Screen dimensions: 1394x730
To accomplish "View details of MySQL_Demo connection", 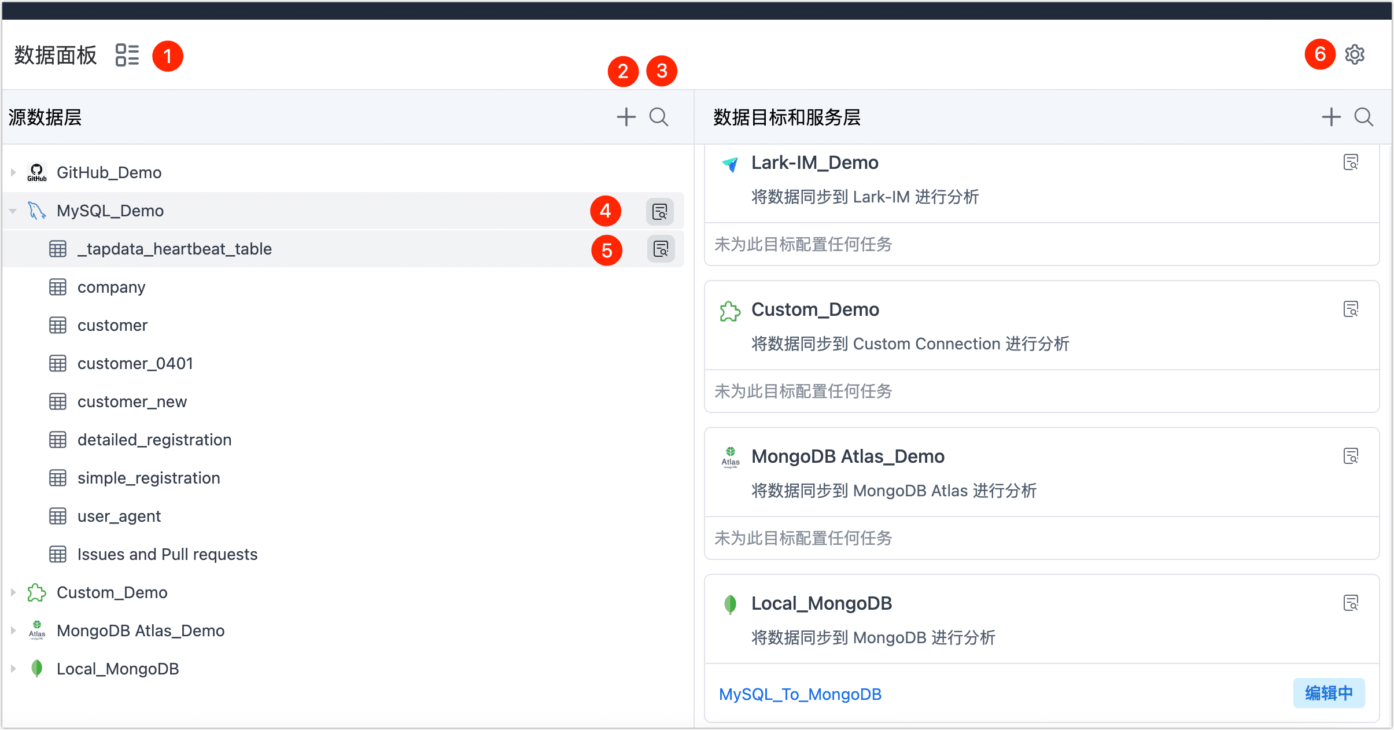I will 660,211.
